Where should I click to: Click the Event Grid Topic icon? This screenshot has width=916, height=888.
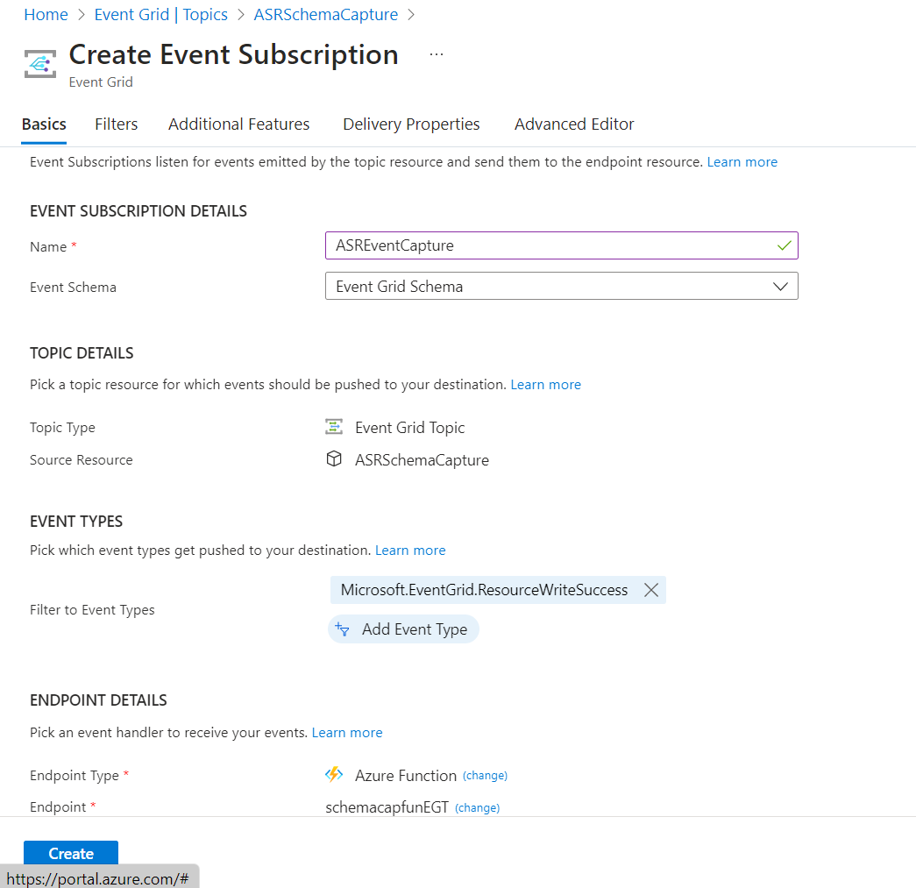point(334,427)
